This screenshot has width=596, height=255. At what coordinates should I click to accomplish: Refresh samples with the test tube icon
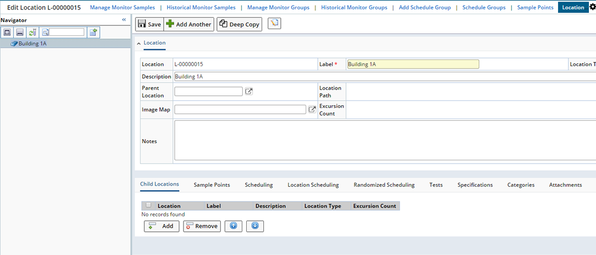pos(32,32)
